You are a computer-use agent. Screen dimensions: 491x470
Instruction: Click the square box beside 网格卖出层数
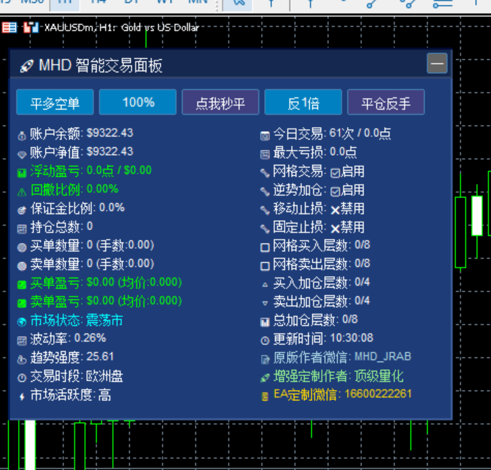265,266
